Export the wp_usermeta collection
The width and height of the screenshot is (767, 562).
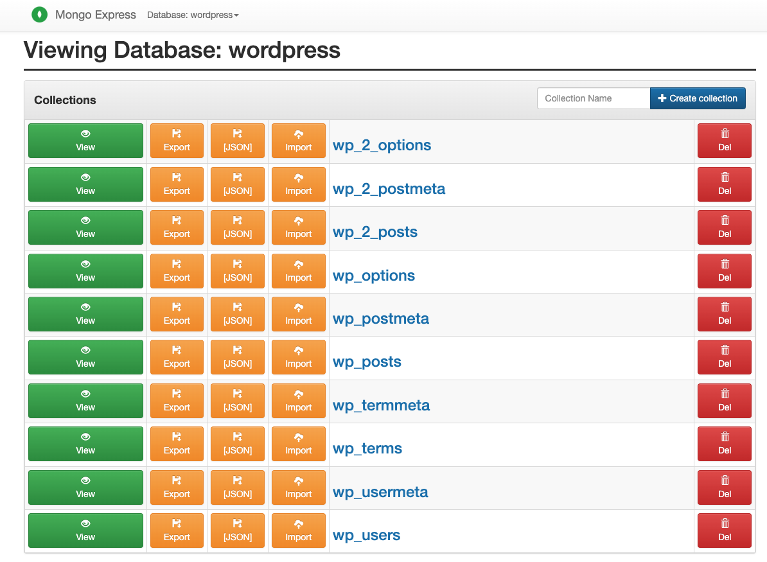177,487
